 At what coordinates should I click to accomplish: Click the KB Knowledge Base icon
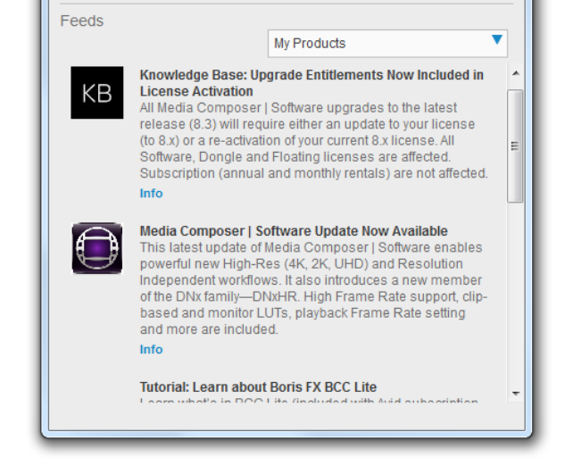pyautogui.click(x=97, y=93)
